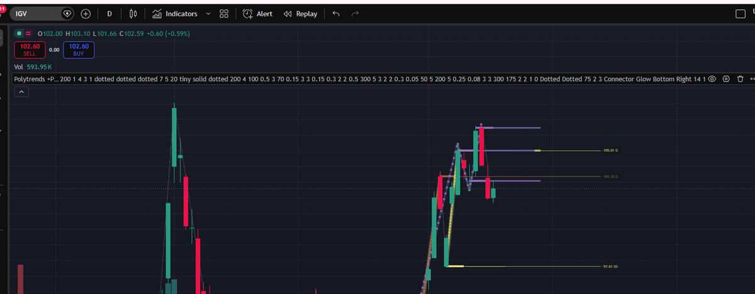Click the blue BUY 102.60 button

[x=79, y=50]
